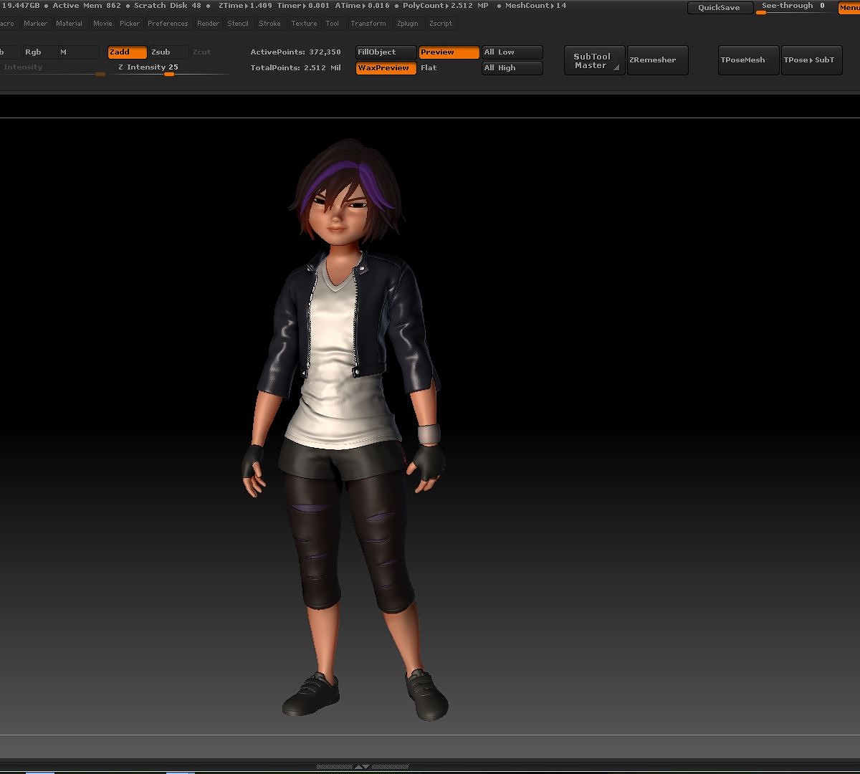Set all subtools with All Low

click(x=512, y=52)
